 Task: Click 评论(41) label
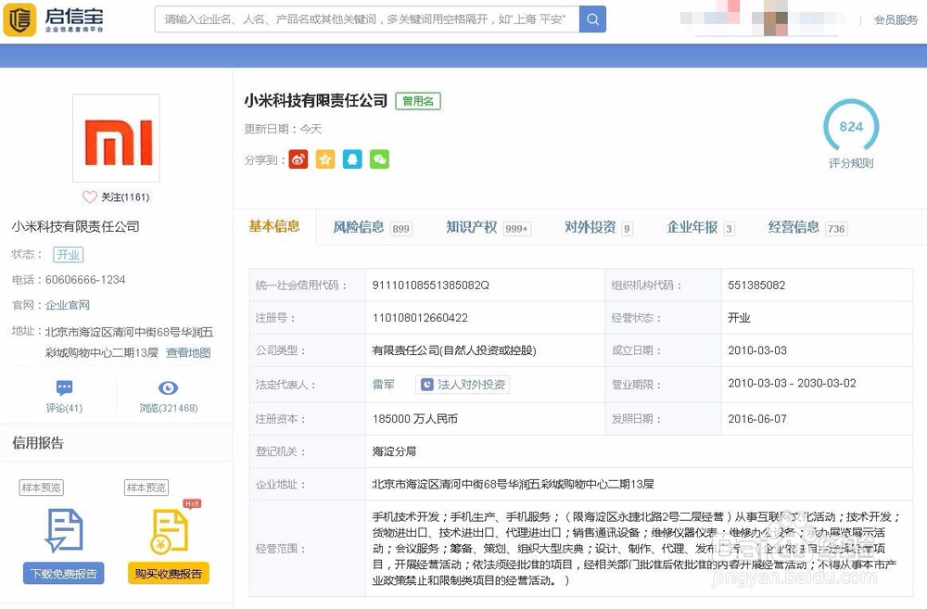[x=65, y=408]
